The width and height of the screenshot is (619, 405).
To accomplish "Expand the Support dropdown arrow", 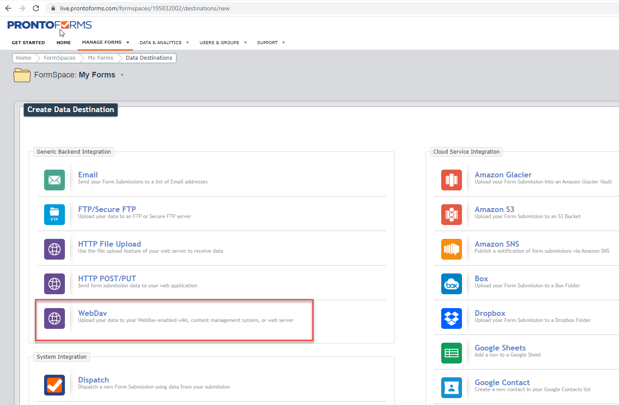I will (283, 43).
